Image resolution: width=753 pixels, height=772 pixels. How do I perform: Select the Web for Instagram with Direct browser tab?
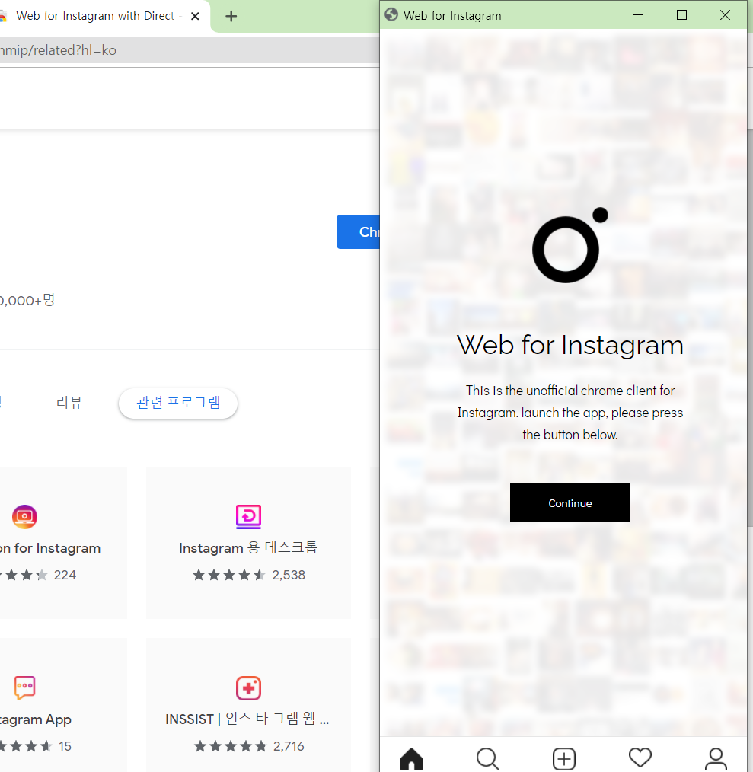click(x=98, y=16)
